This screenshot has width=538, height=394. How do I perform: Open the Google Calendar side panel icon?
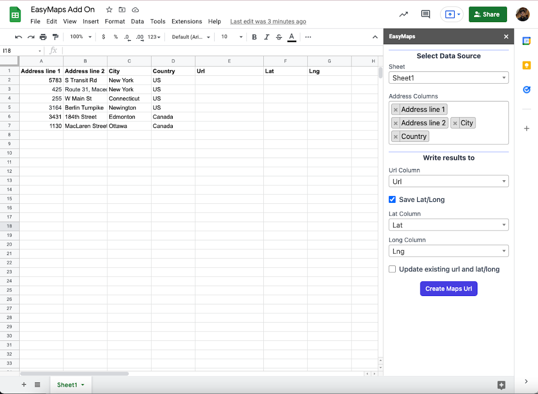(x=527, y=41)
